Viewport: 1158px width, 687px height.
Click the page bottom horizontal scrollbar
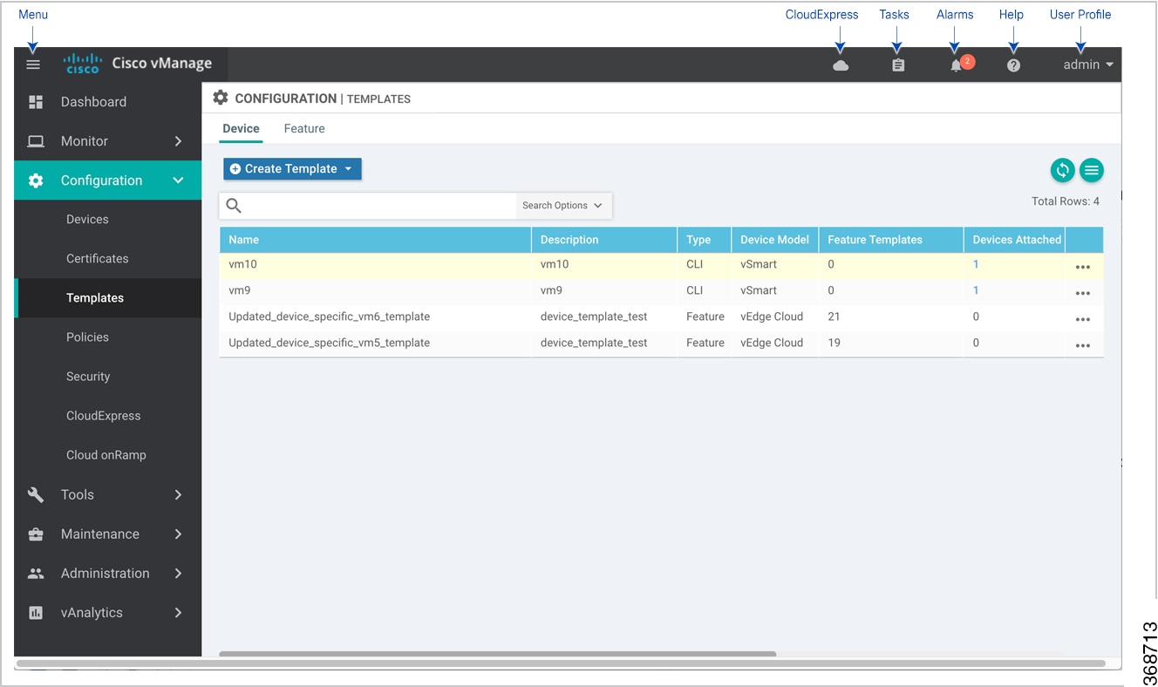(x=561, y=664)
